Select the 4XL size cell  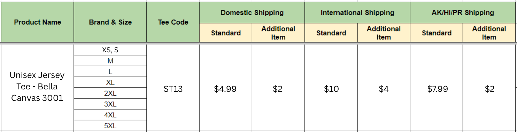[110, 115]
